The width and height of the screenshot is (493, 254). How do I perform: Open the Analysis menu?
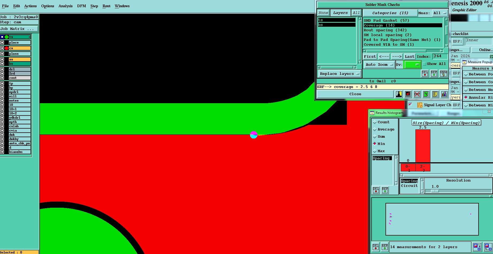tap(66, 6)
